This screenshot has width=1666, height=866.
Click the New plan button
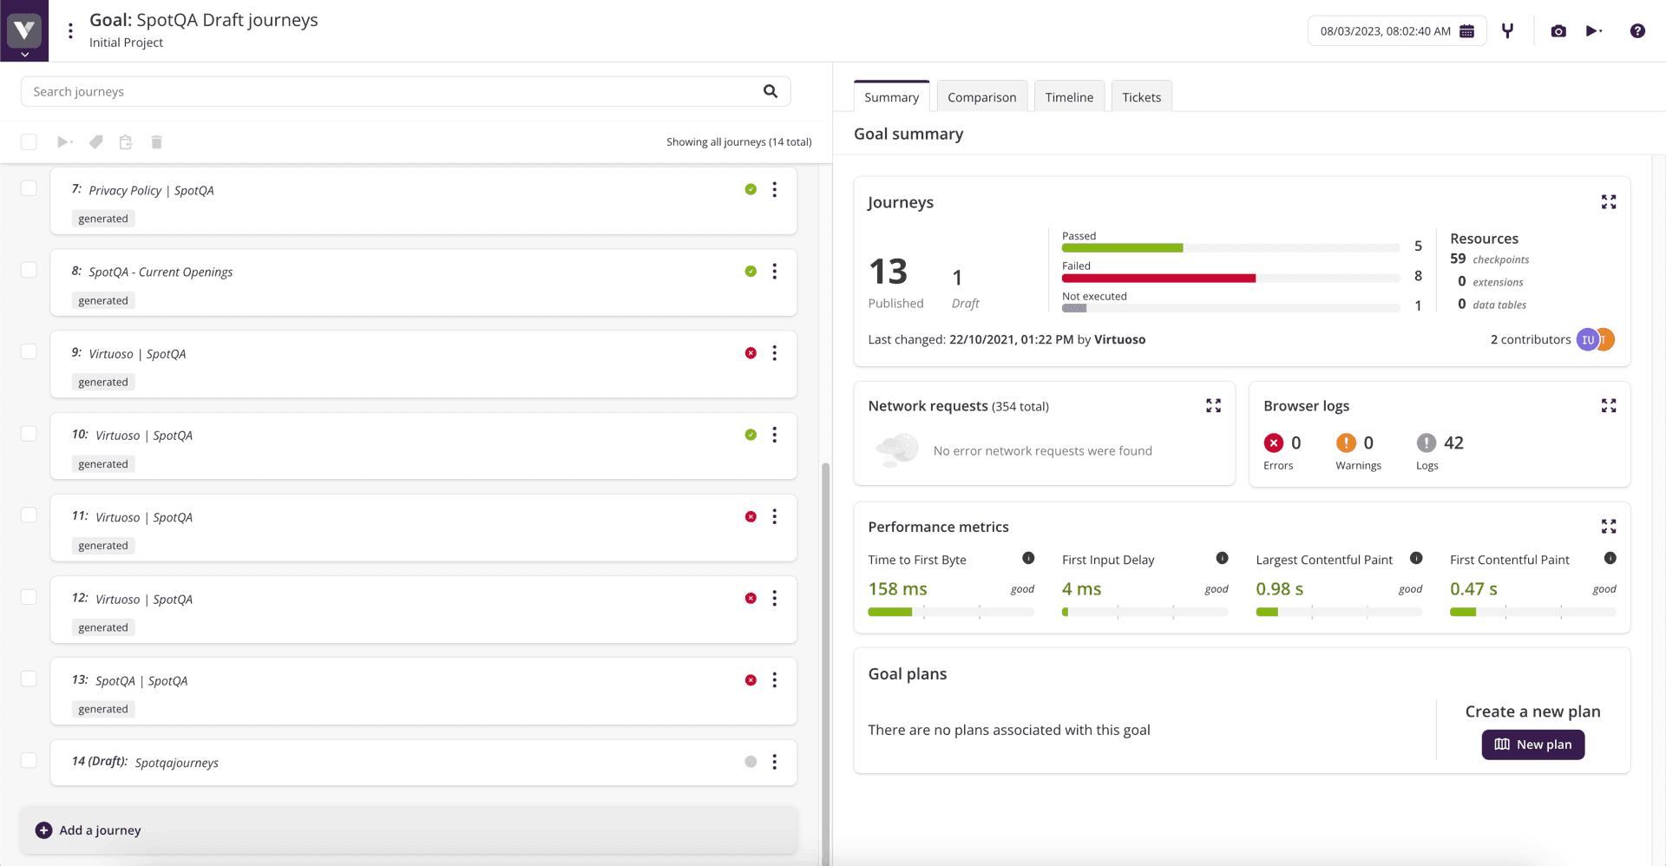[1532, 745]
